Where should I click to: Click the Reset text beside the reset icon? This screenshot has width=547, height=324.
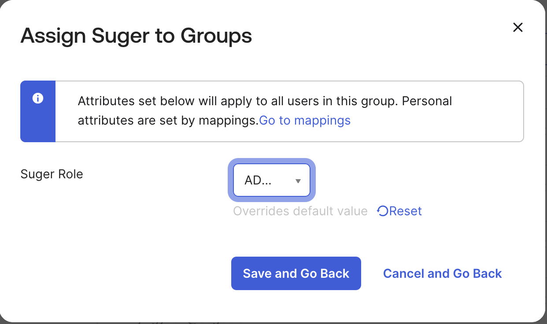tap(406, 211)
